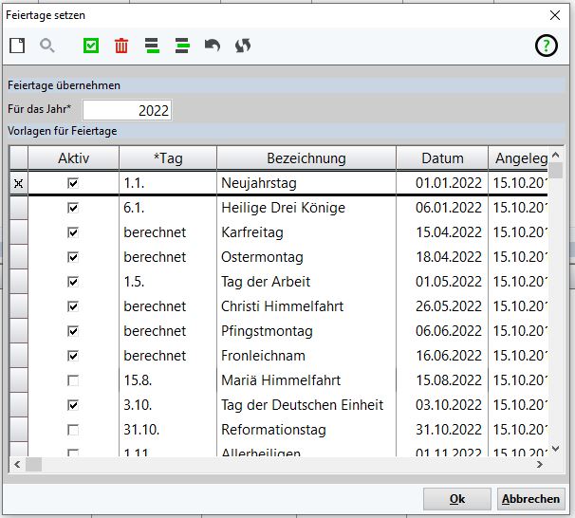The image size is (575, 518).
Task: Open help with the question mark icon
Action: (x=547, y=46)
